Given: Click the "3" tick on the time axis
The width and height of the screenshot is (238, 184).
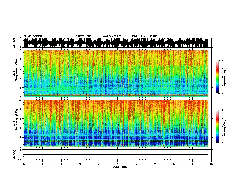Looking at the screenshot, I should pyautogui.click(x=80, y=164).
